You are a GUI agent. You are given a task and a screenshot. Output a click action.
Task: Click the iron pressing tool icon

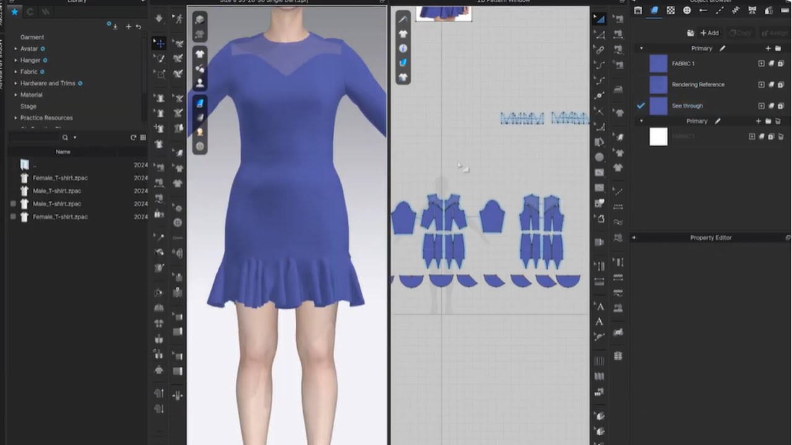pyautogui.click(x=619, y=88)
